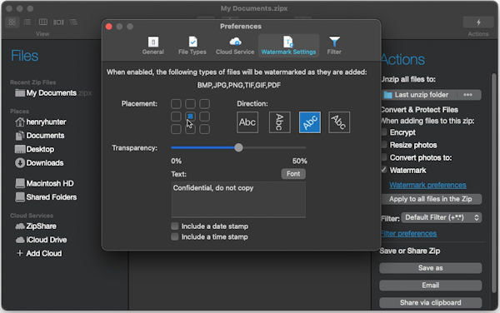The image size is (500, 313).
Task: Open the Filter preferences tab
Action: tap(334, 46)
